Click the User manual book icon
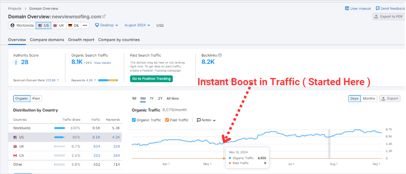 click(x=347, y=8)
